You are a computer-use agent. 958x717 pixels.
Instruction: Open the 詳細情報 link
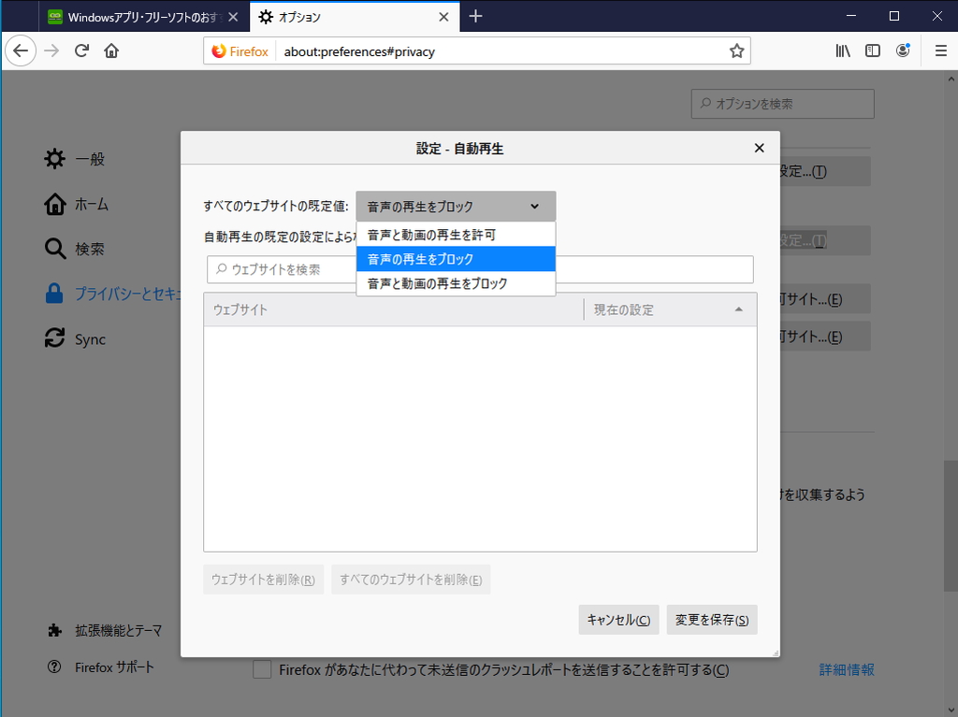point(845,669)
